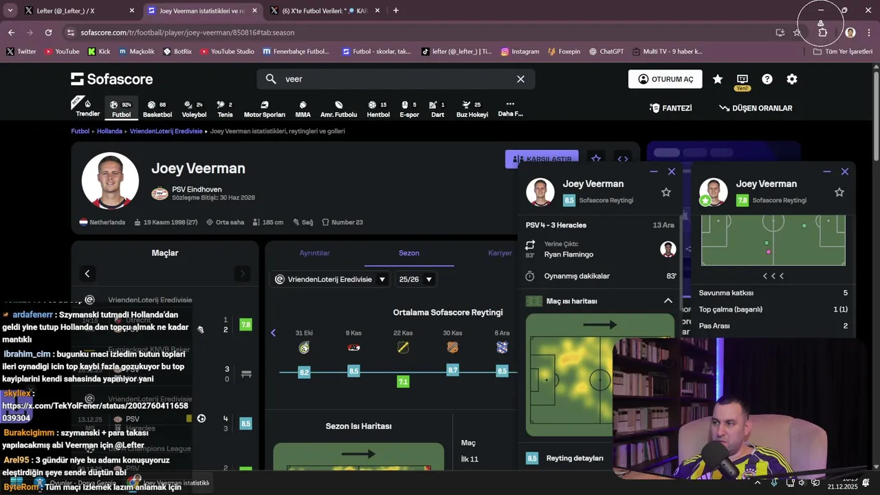This screenshot has width=880, height=495.
Task: Follow the Hollanda breadcrumb link
Action: click(x=109, y=131)
